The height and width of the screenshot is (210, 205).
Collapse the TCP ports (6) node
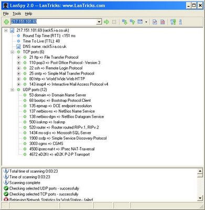[12, 52]
